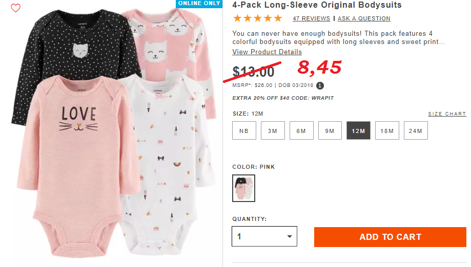
Task: Click the product title text
Action: tap(317, 5)
